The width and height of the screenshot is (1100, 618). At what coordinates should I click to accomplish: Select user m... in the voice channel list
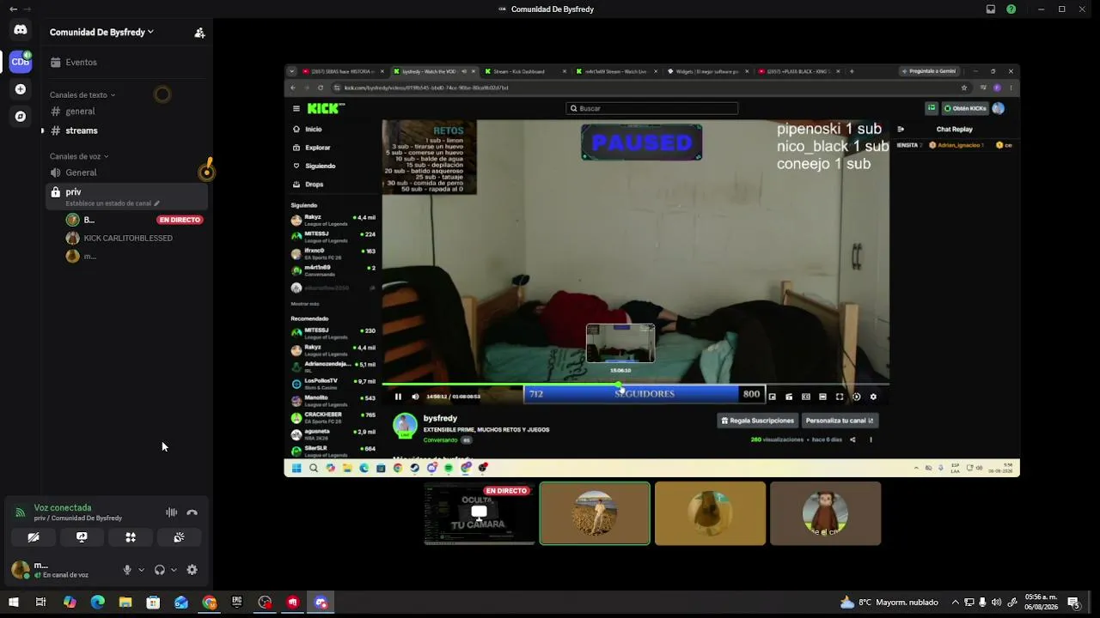[x=133, y=256]
